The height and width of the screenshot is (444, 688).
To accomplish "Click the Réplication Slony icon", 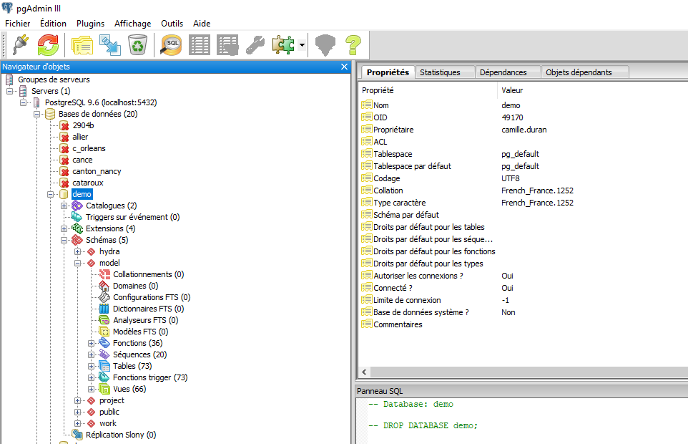I will coord(78,435).
